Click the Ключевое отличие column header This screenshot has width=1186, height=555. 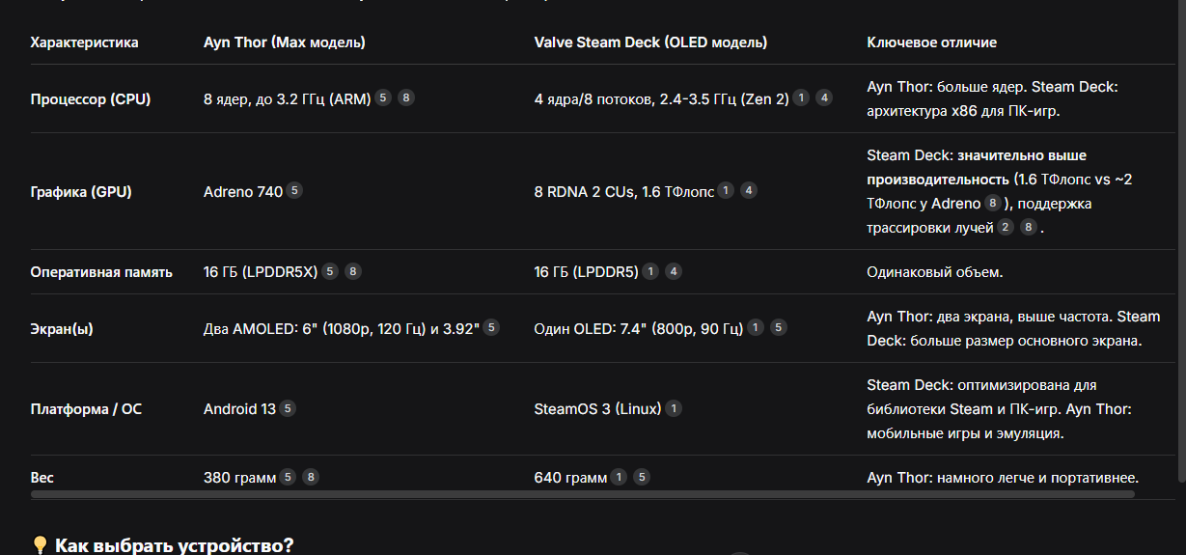(932, 42)
